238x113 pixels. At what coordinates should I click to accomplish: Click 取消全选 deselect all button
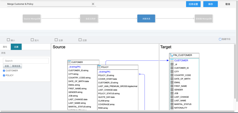(x=16, y=66)
